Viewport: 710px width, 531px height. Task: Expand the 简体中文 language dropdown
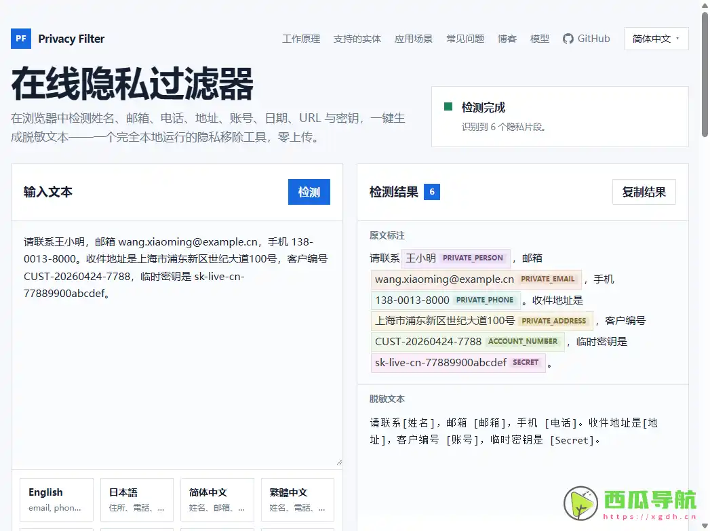click(656, 39)
